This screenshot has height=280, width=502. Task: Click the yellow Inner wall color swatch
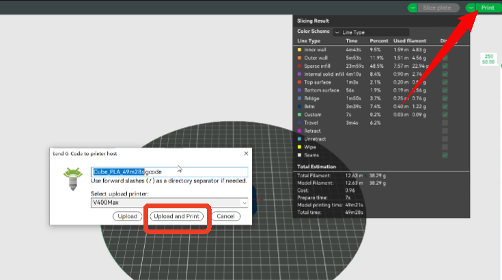[299, 50]
